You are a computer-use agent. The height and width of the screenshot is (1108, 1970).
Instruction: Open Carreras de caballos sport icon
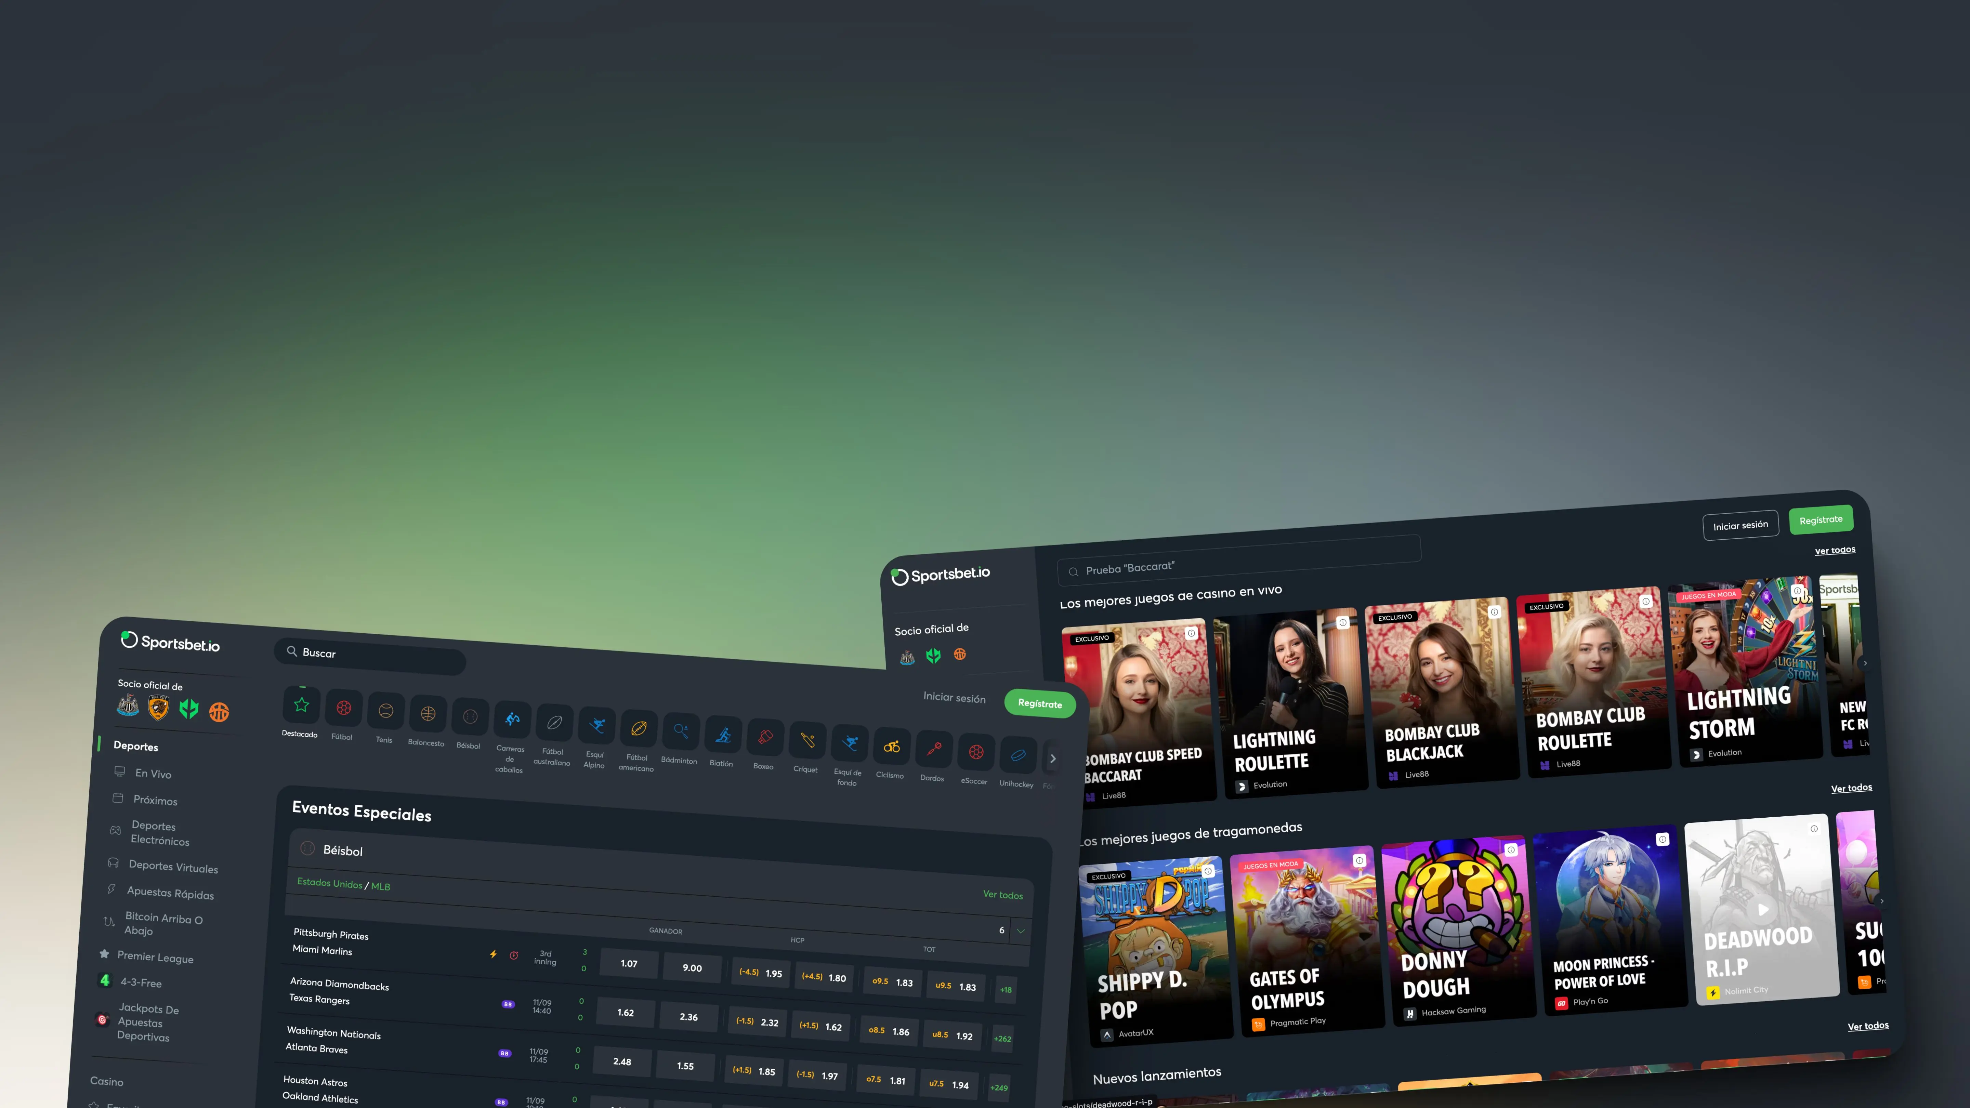[x=512, y=720]
